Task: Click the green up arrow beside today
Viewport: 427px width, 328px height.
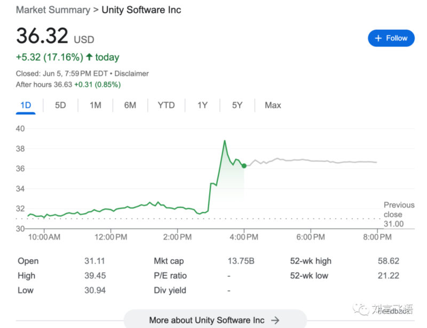Action: [89, 57]
